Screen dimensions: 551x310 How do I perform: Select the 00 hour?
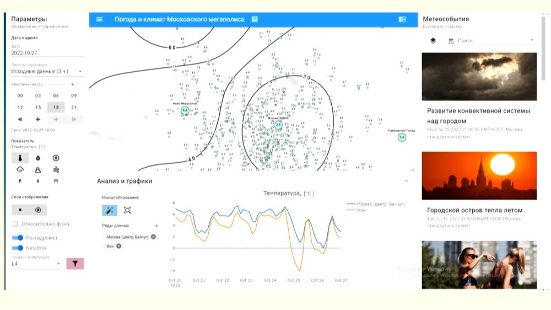click(20, 96)
